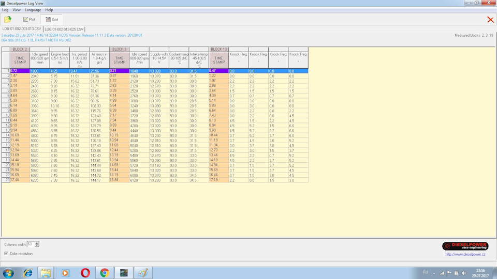Click the Engine load column header
Screen dimensions: 497x279
[x=60, y=60]
